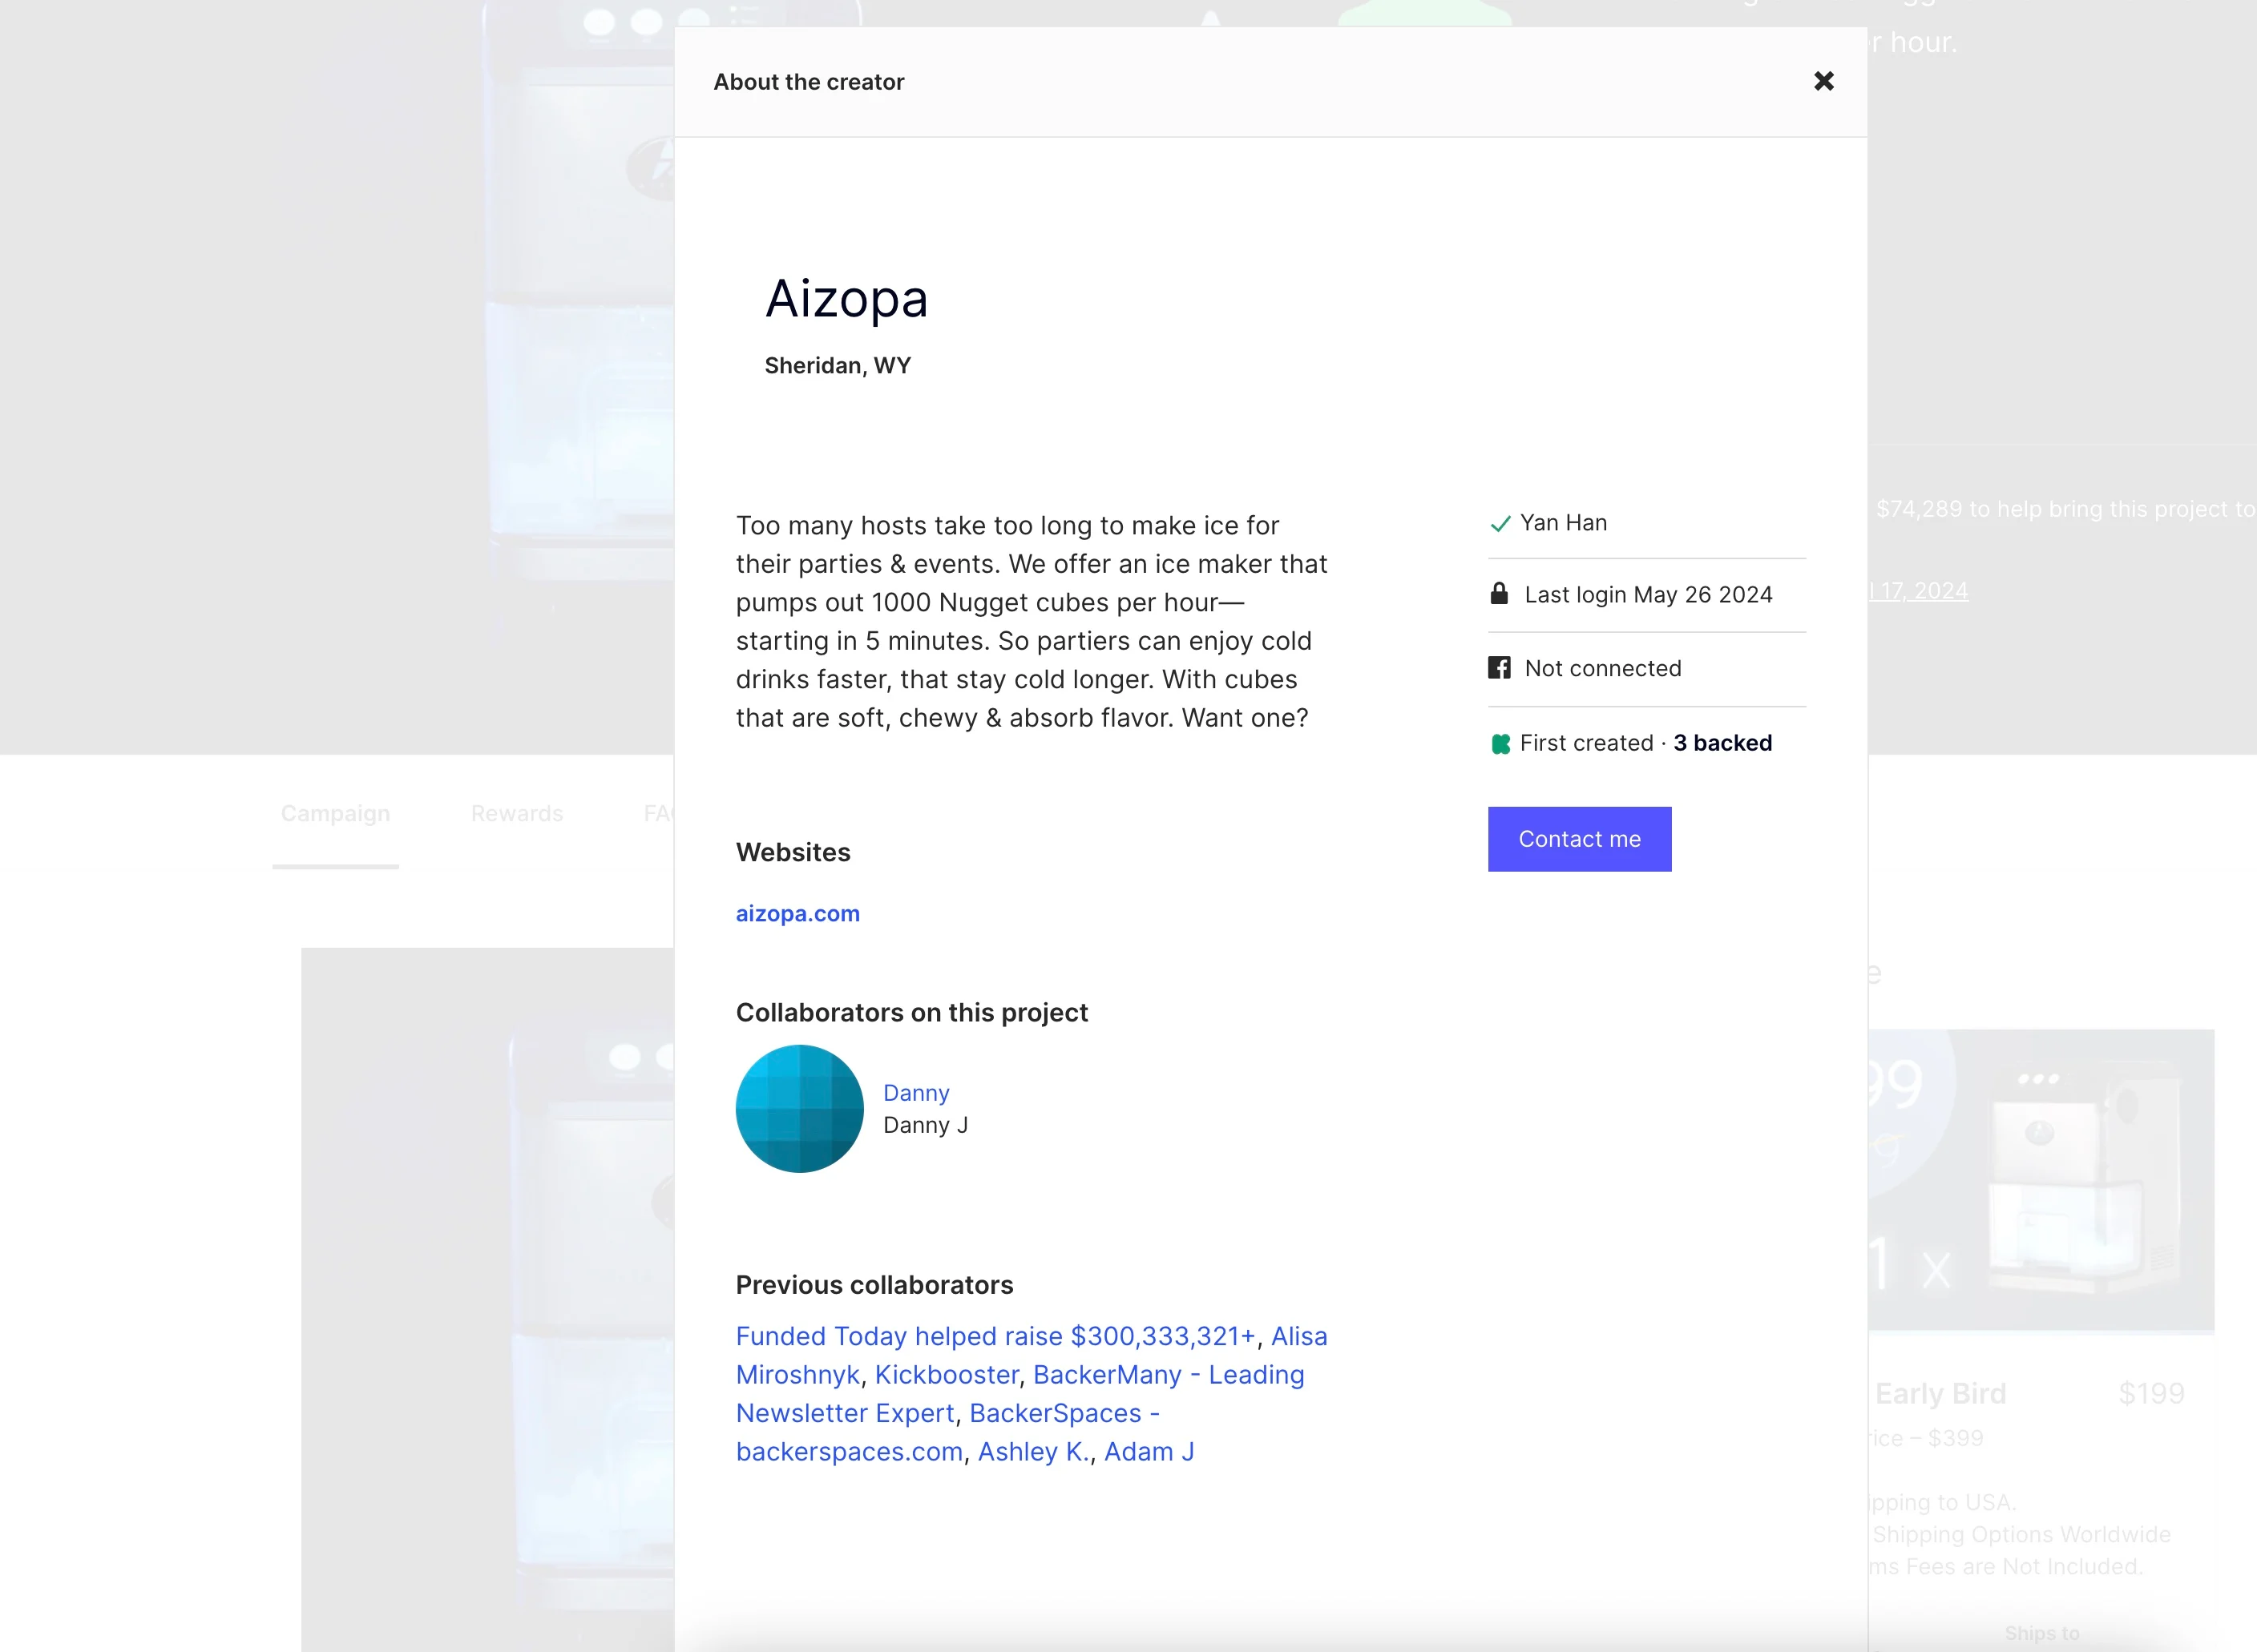Click the Not connected text
The width and height of the screenshot is (2257, 1652).
(x=1603, y=668)
